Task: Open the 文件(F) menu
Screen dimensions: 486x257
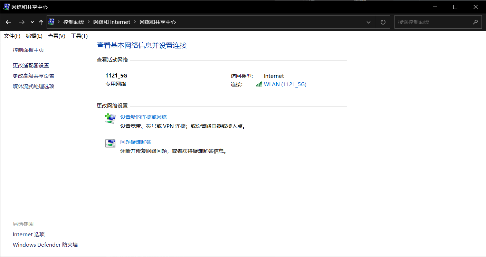Action: (12, 36)
